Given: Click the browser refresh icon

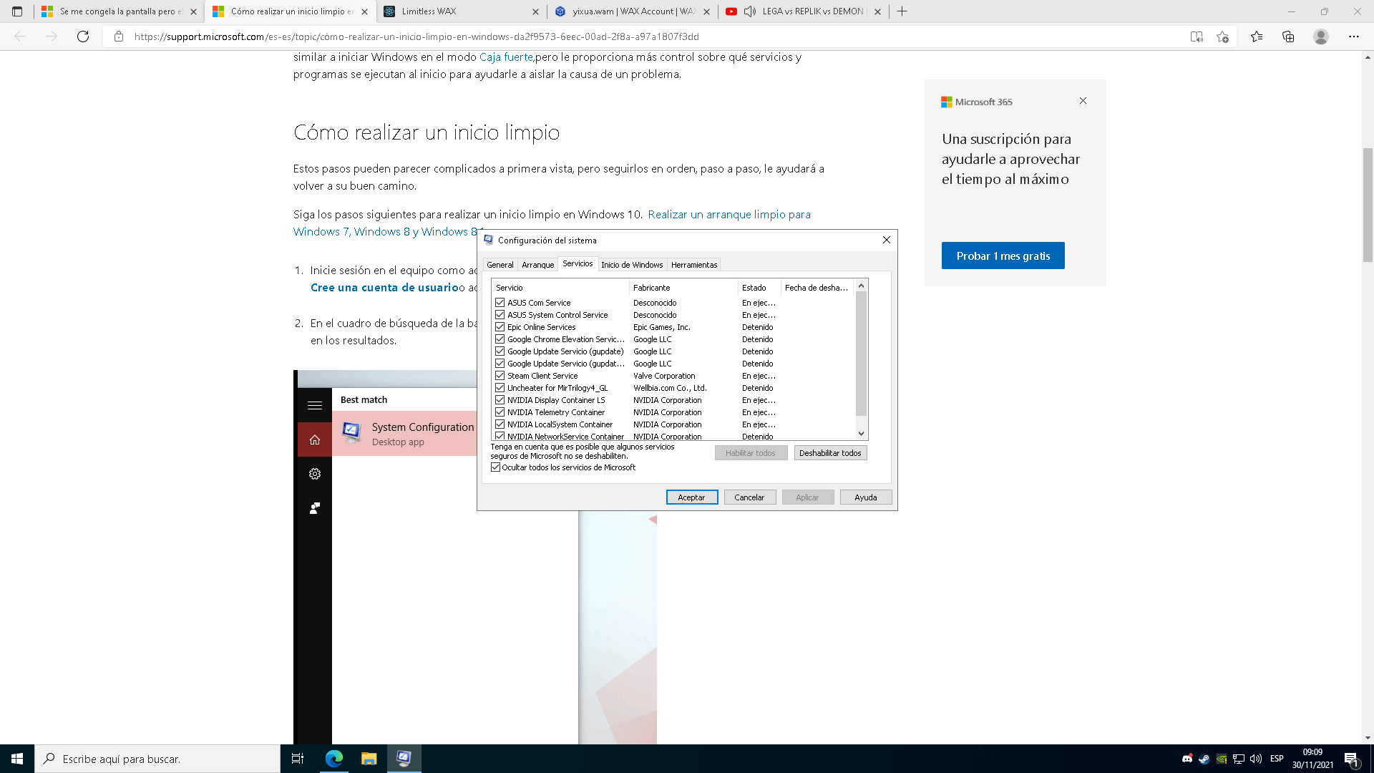Looking at the screenshot, I should pos(83,37).
